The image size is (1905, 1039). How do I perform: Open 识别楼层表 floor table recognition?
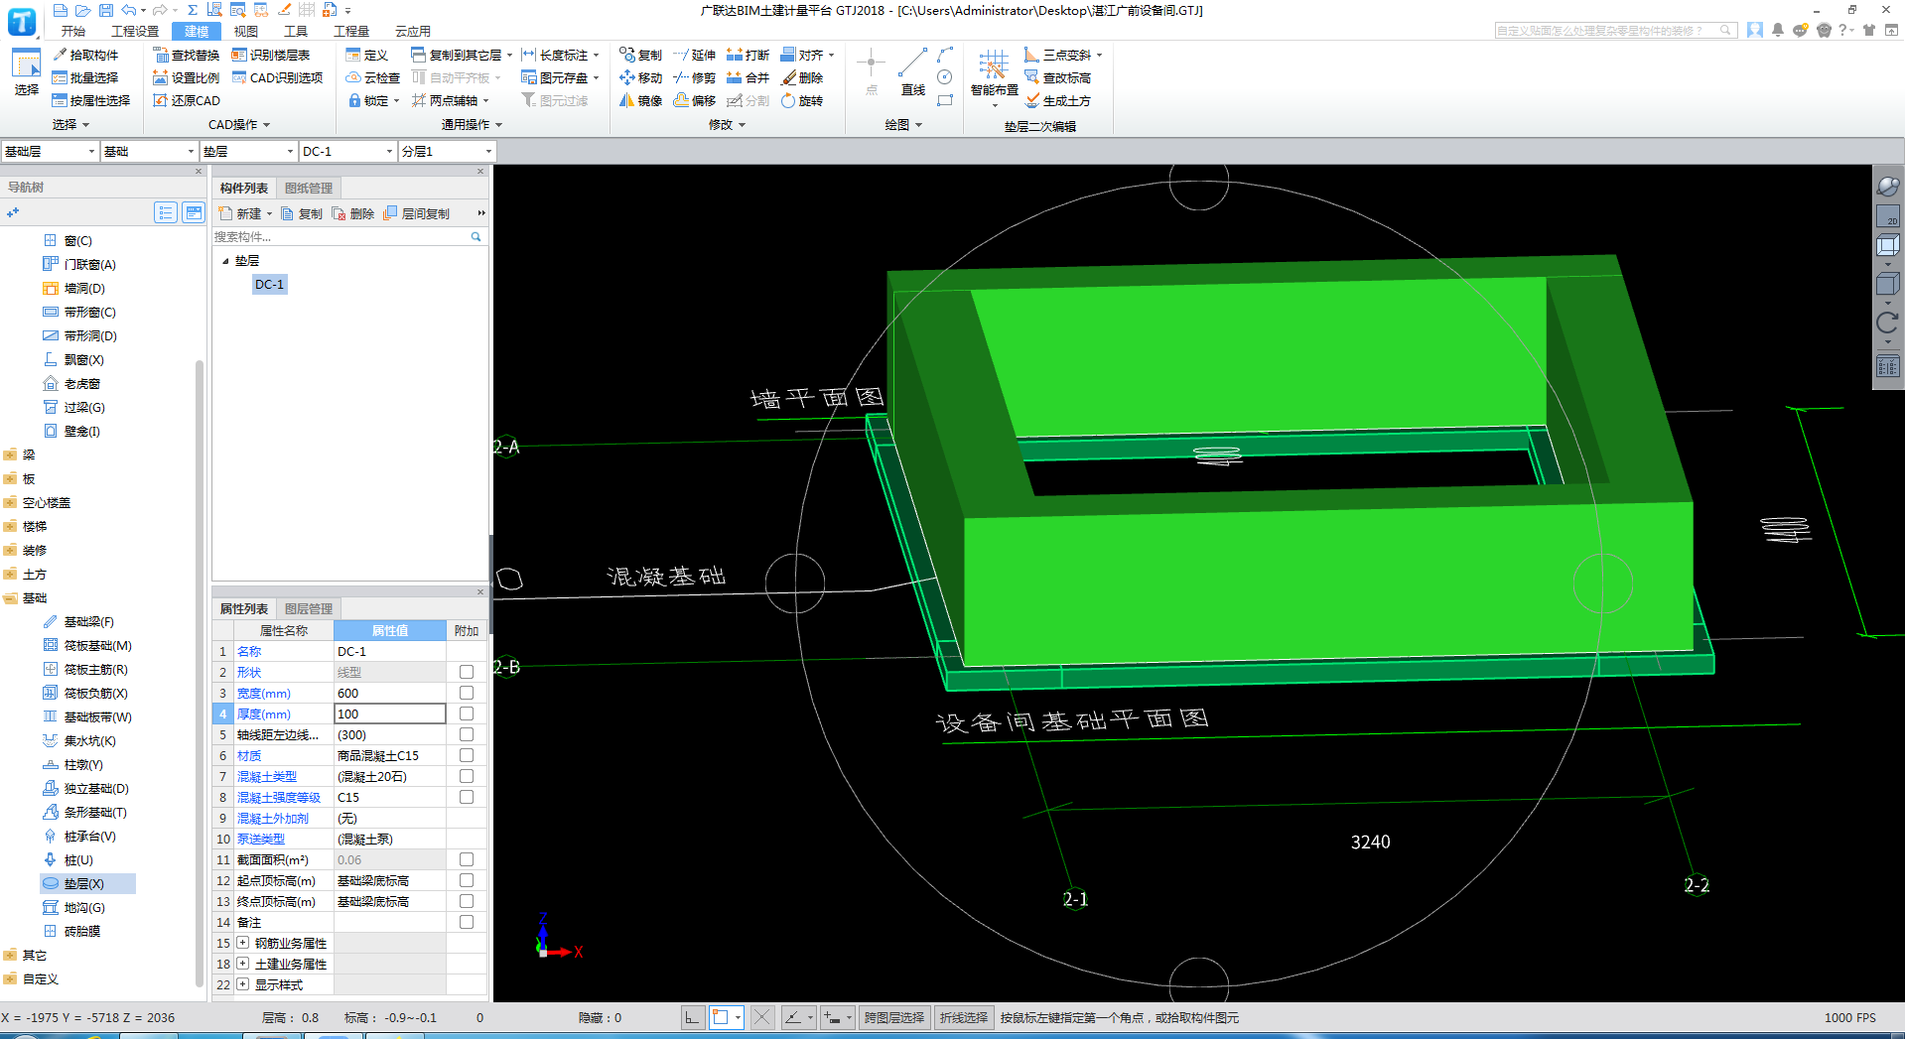pyautogui.click(x=271, y=55)
